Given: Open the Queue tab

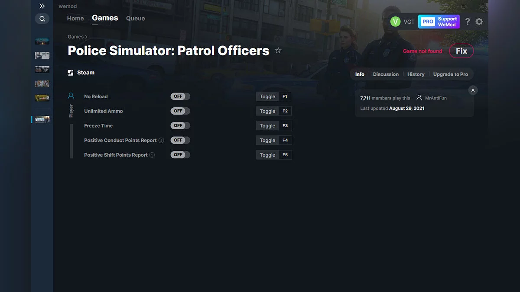Looking at the screenshot, I should pyautogui.click(x=135, y=18).
